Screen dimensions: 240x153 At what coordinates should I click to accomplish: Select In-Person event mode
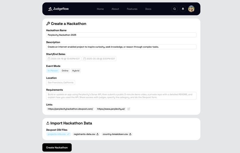click(x=53, y=70)
